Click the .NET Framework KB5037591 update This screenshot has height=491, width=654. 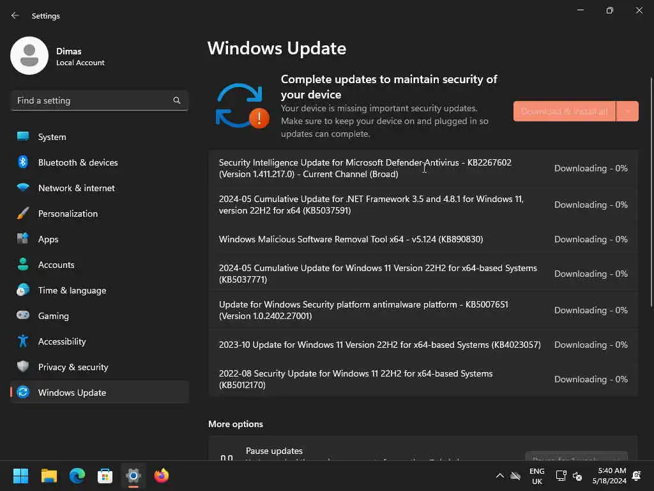423,205
